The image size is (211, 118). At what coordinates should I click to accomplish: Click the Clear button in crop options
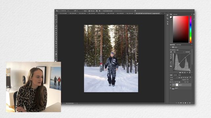tap(85, 11)
